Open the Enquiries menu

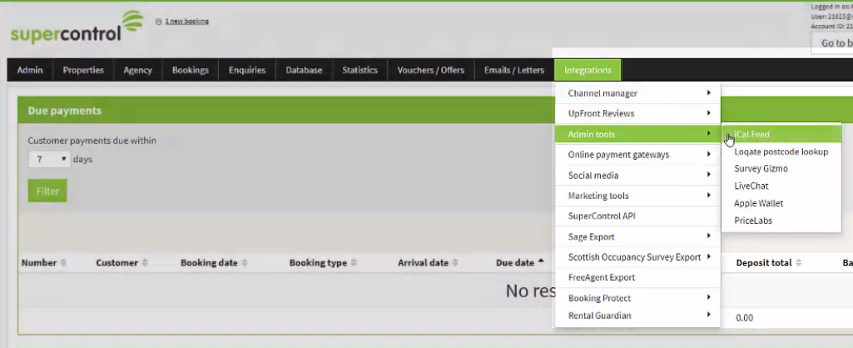click(x=247, y=70)
